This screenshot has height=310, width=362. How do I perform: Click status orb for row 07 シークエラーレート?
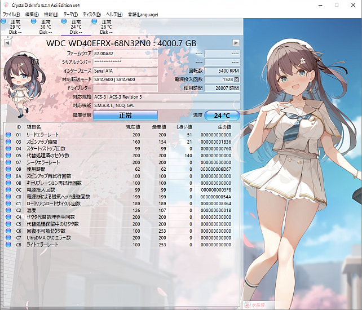(x=8, y=162)
